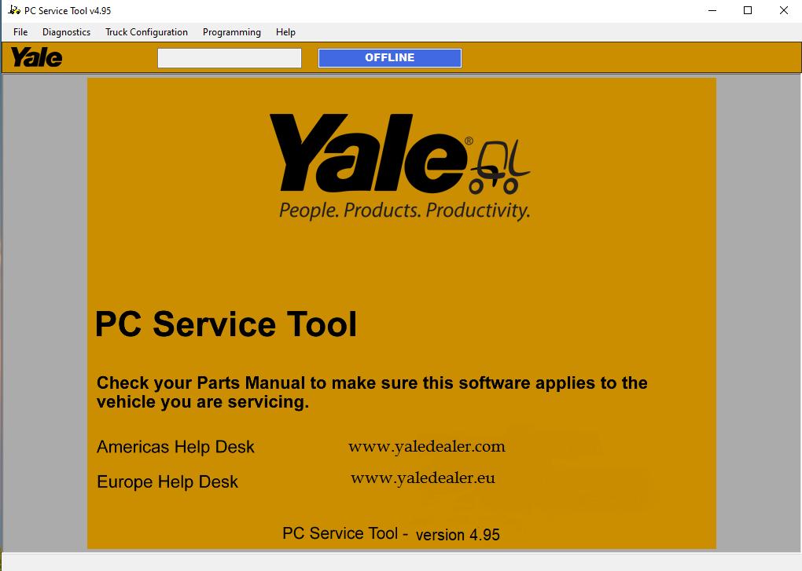Open the Help menu
802x571 pixels.
(x=285, y=32)
